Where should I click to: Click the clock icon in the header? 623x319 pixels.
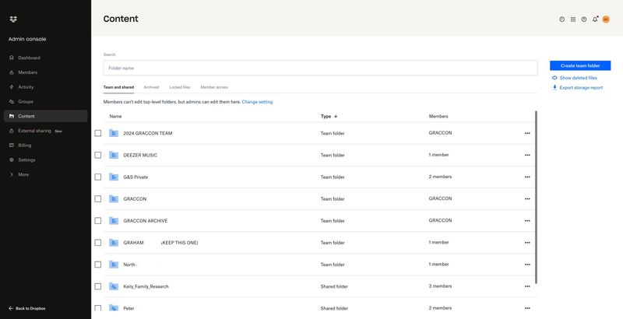click(x=562, y=19)
